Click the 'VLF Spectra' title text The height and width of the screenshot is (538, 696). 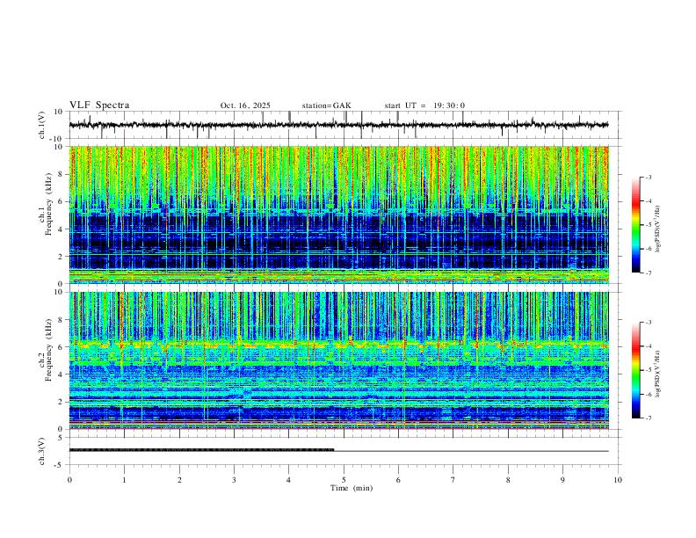(99, 105)
